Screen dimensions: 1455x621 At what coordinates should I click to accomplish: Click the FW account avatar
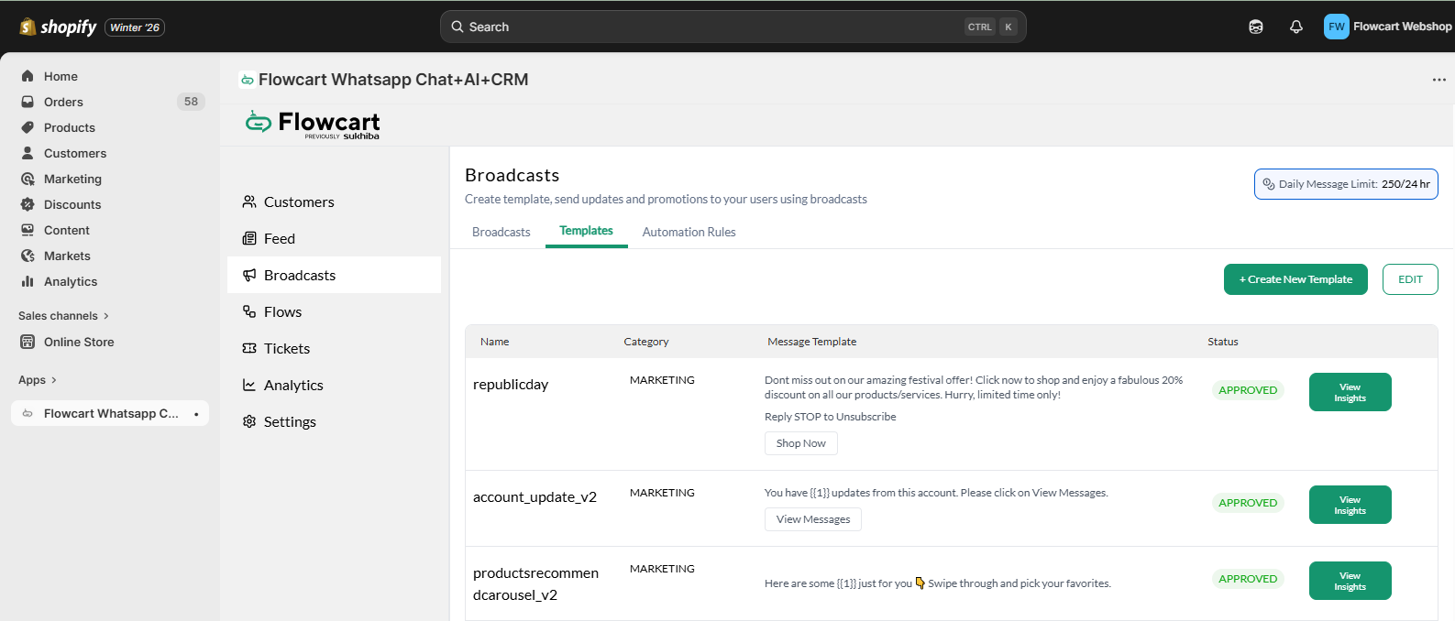[1337, 27]
